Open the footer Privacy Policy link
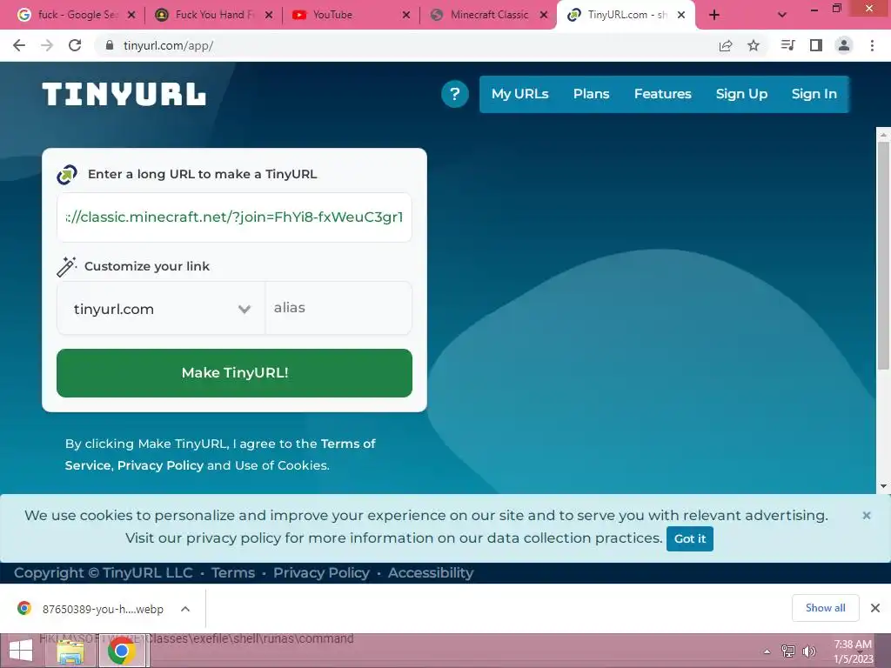This screenshot has width=891, height=668. pos(321,572)
